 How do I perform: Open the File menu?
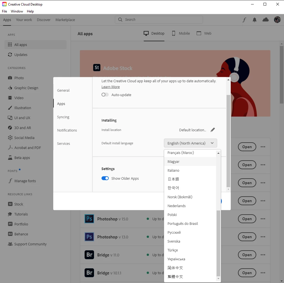(x=4, y=11)
